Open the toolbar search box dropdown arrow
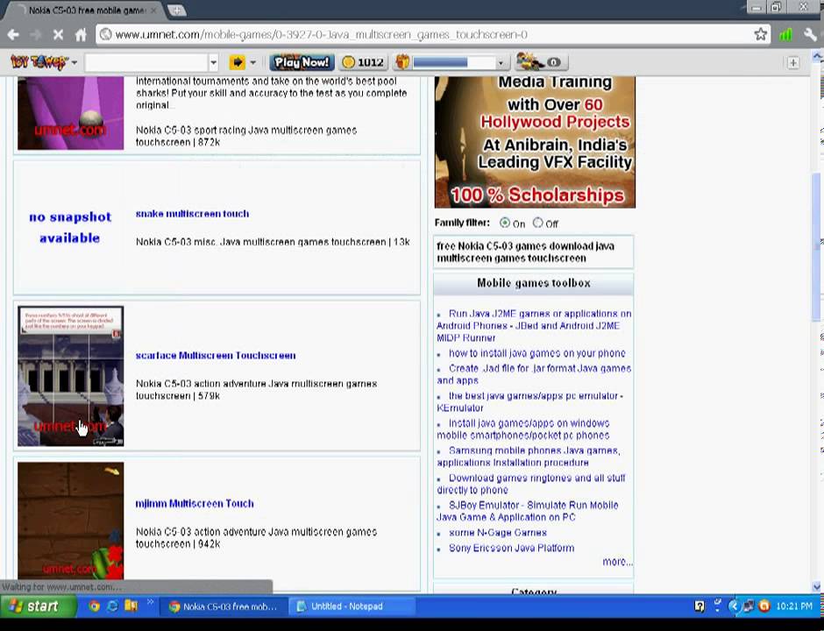Viewport: 824px width, 631px height. point(213,62)
